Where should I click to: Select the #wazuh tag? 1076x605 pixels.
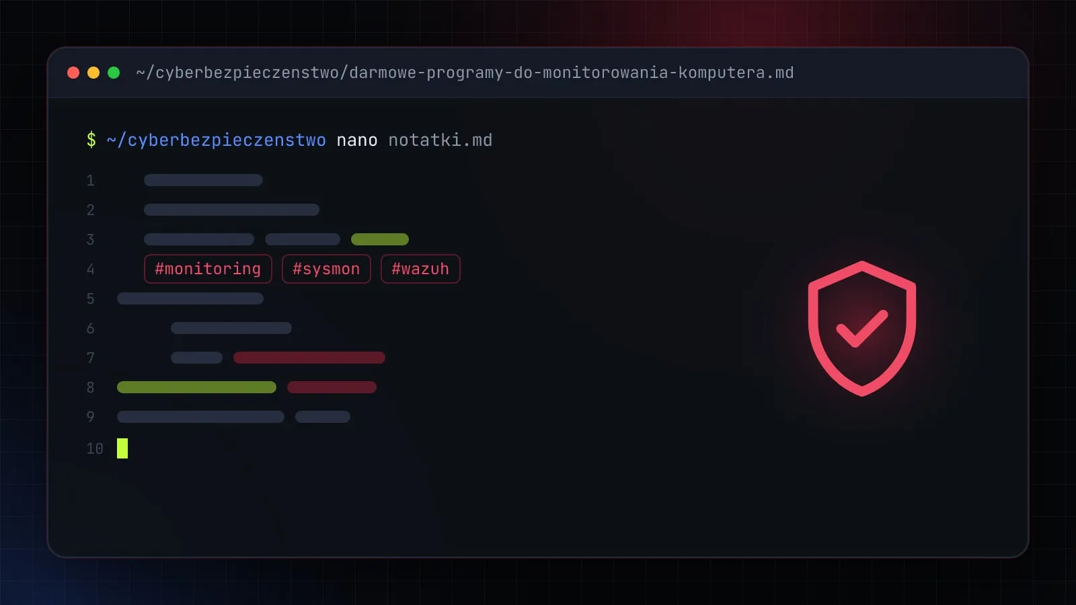coord(420,269)
